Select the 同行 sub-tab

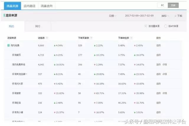point(38,26)
